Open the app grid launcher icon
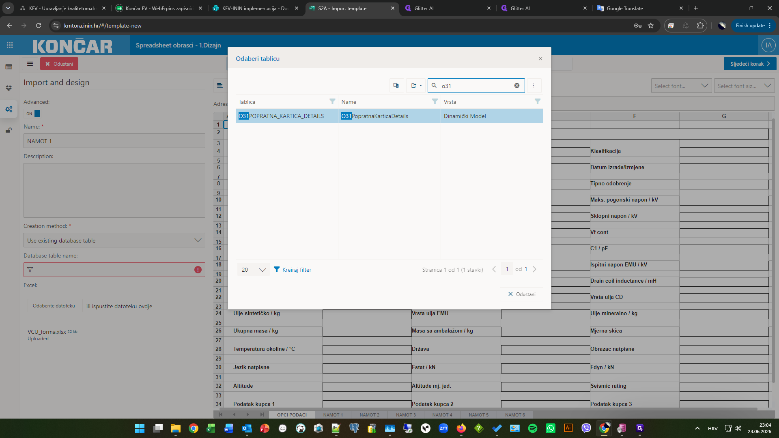This screenshot has height=438, width=779. 10,45
